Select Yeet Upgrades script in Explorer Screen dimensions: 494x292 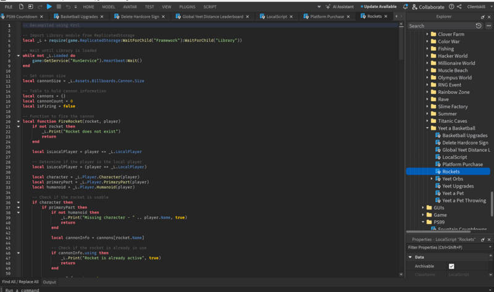tap(458, 186)
